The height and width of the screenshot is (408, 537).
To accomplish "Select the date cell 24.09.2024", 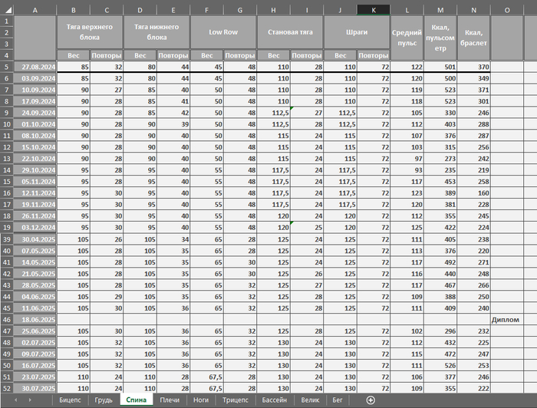I will (35, 113).
